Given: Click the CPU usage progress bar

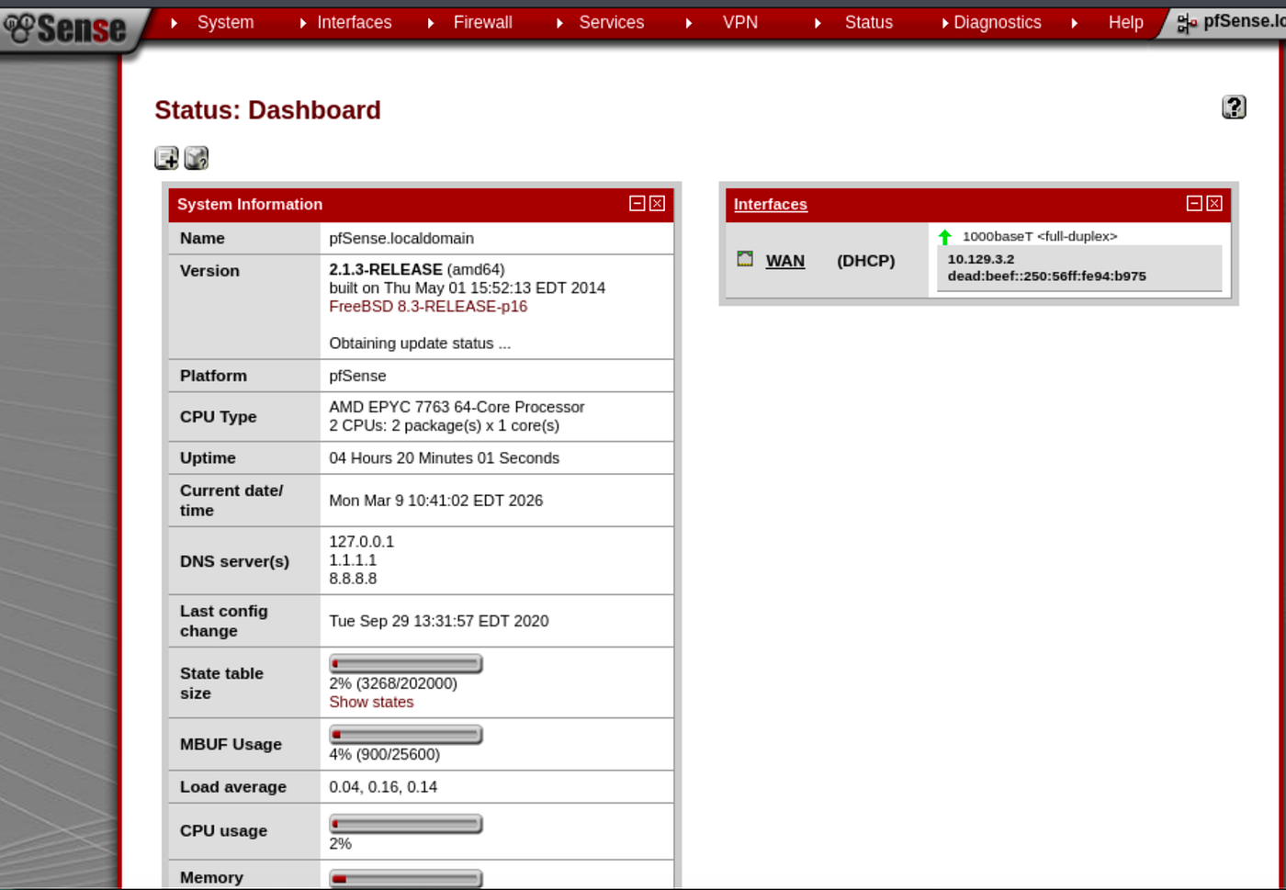Looking at the screenshot, I should [x=406, y=824].
